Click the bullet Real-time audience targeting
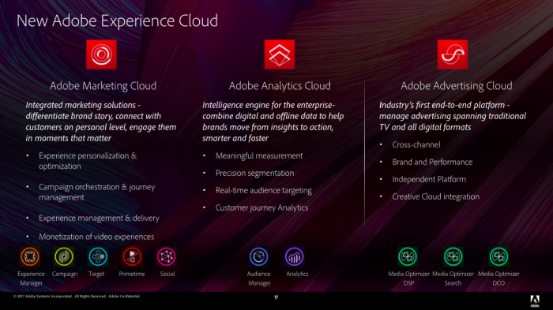Screen dimensions: 553x310 [x=263, y=190]
